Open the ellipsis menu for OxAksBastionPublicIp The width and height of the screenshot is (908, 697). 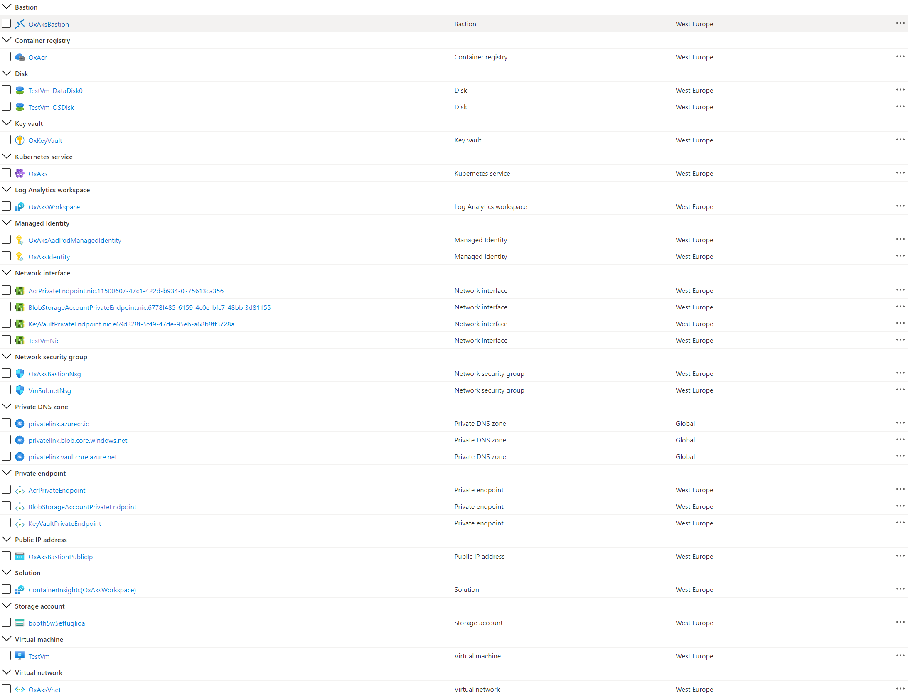(900, 556)
